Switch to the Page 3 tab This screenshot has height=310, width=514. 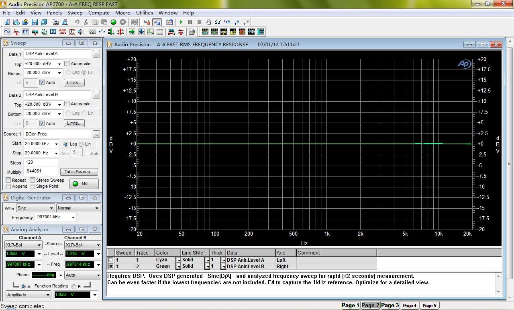point(390,305)
